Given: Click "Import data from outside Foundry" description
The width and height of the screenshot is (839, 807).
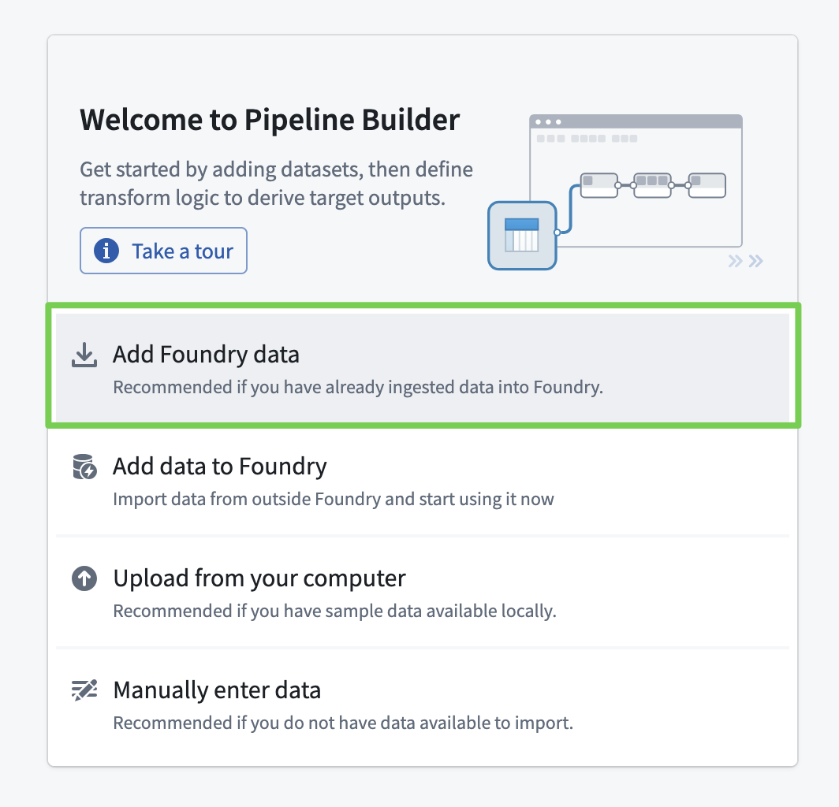Looking at the screenshot, I should pyautogui.click(x=333, y=499).
